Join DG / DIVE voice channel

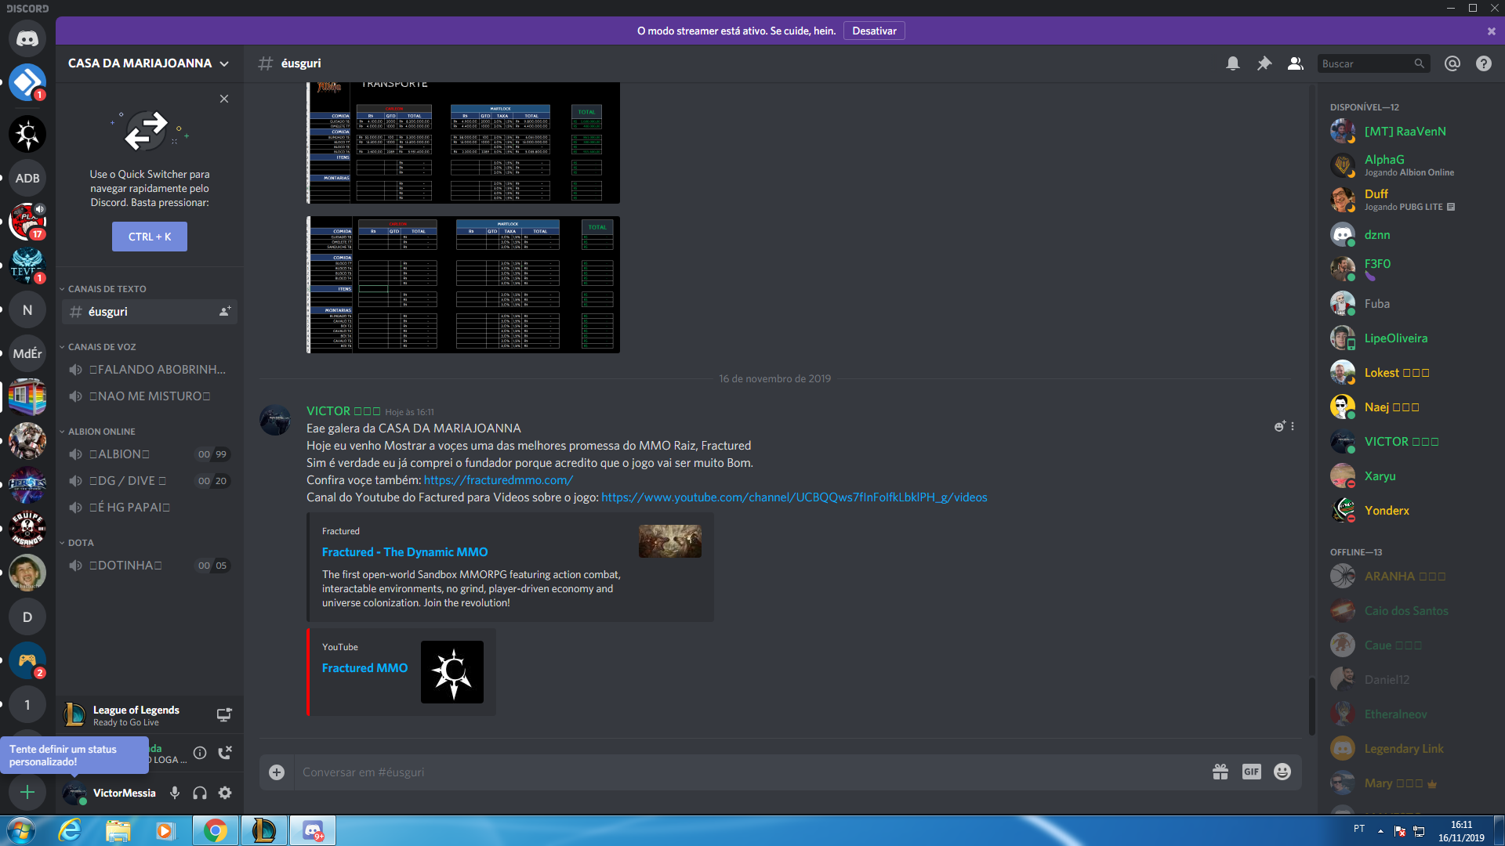(149, 480)
